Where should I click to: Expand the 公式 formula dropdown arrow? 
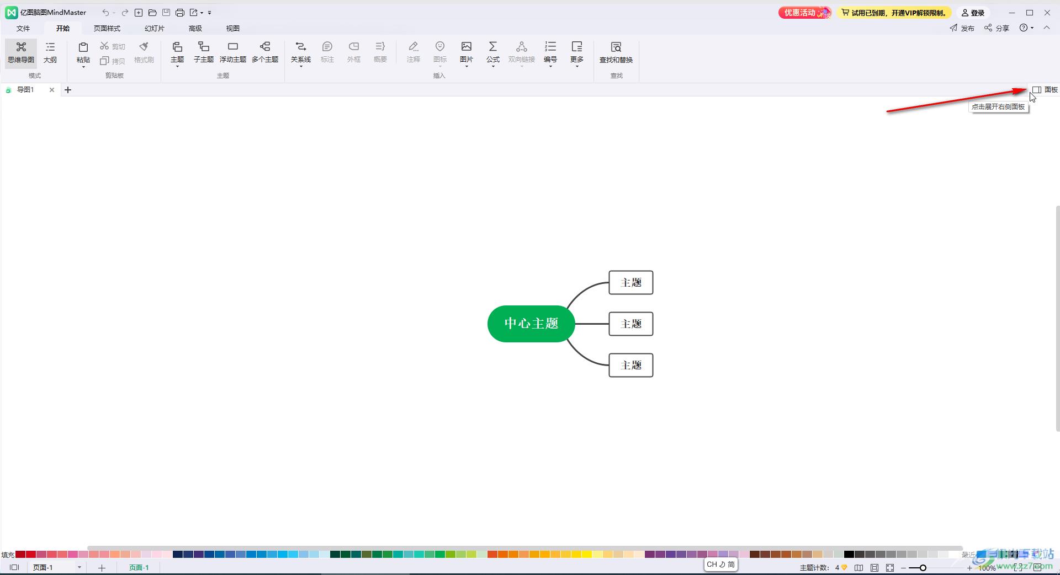(x=493, y=66)
